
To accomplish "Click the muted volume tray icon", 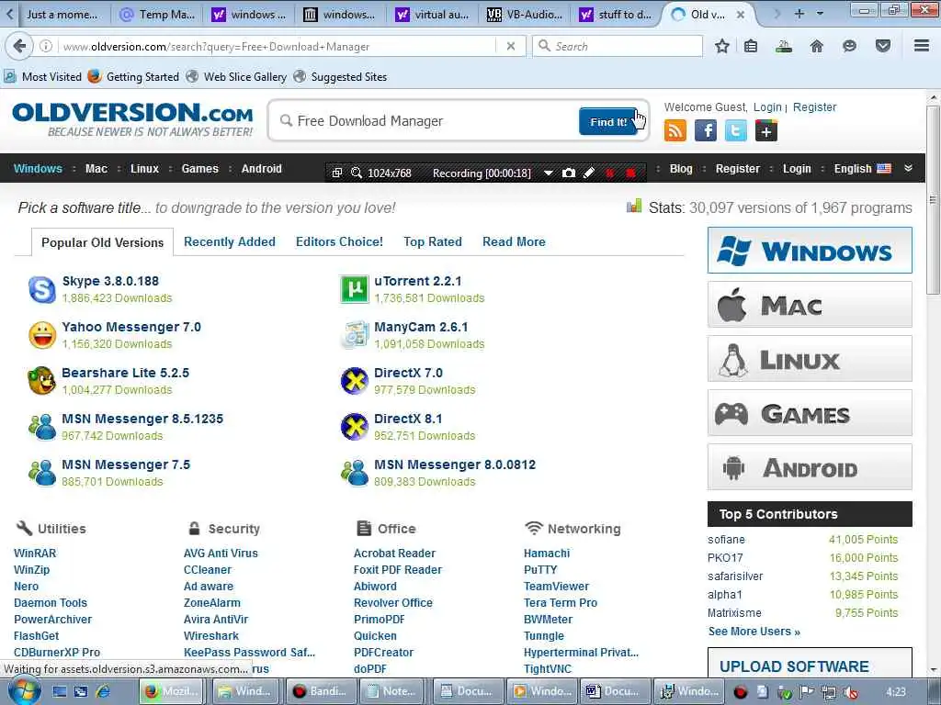I will pyautogui.click(x=850, y=692).
